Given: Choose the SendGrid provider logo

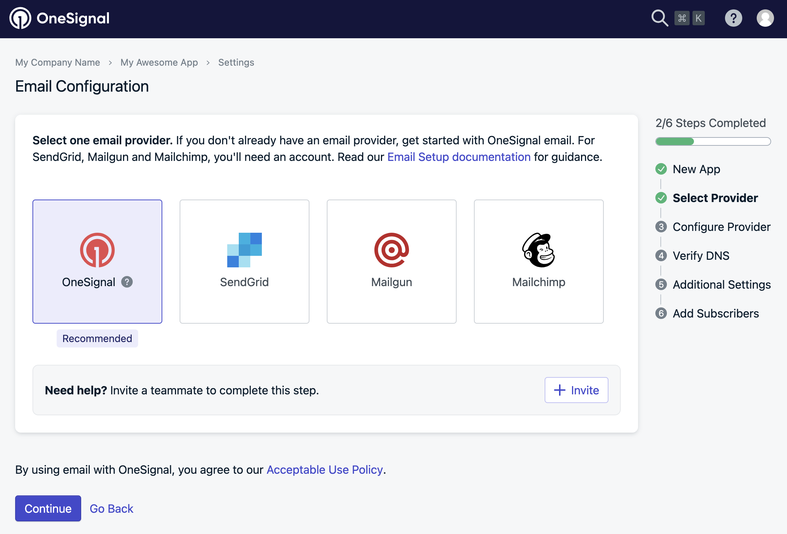Looking at the screenshot, I should [x=244, y=250].
